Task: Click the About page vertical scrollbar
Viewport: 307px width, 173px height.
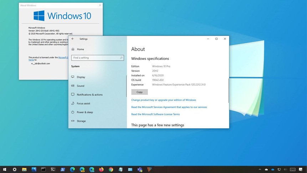Action: point(228,89)
